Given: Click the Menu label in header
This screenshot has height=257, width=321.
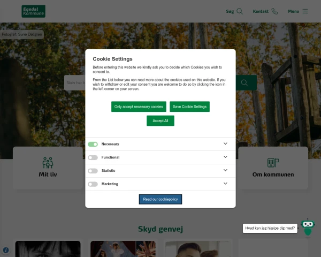Looking at the screenshot, I should [x=293, y=11].
